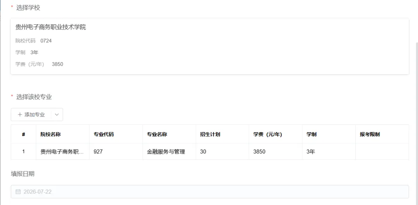Click the calendar icon in the date field
Image resolution: width=418 pixels, height=205 pixels.
18,192
